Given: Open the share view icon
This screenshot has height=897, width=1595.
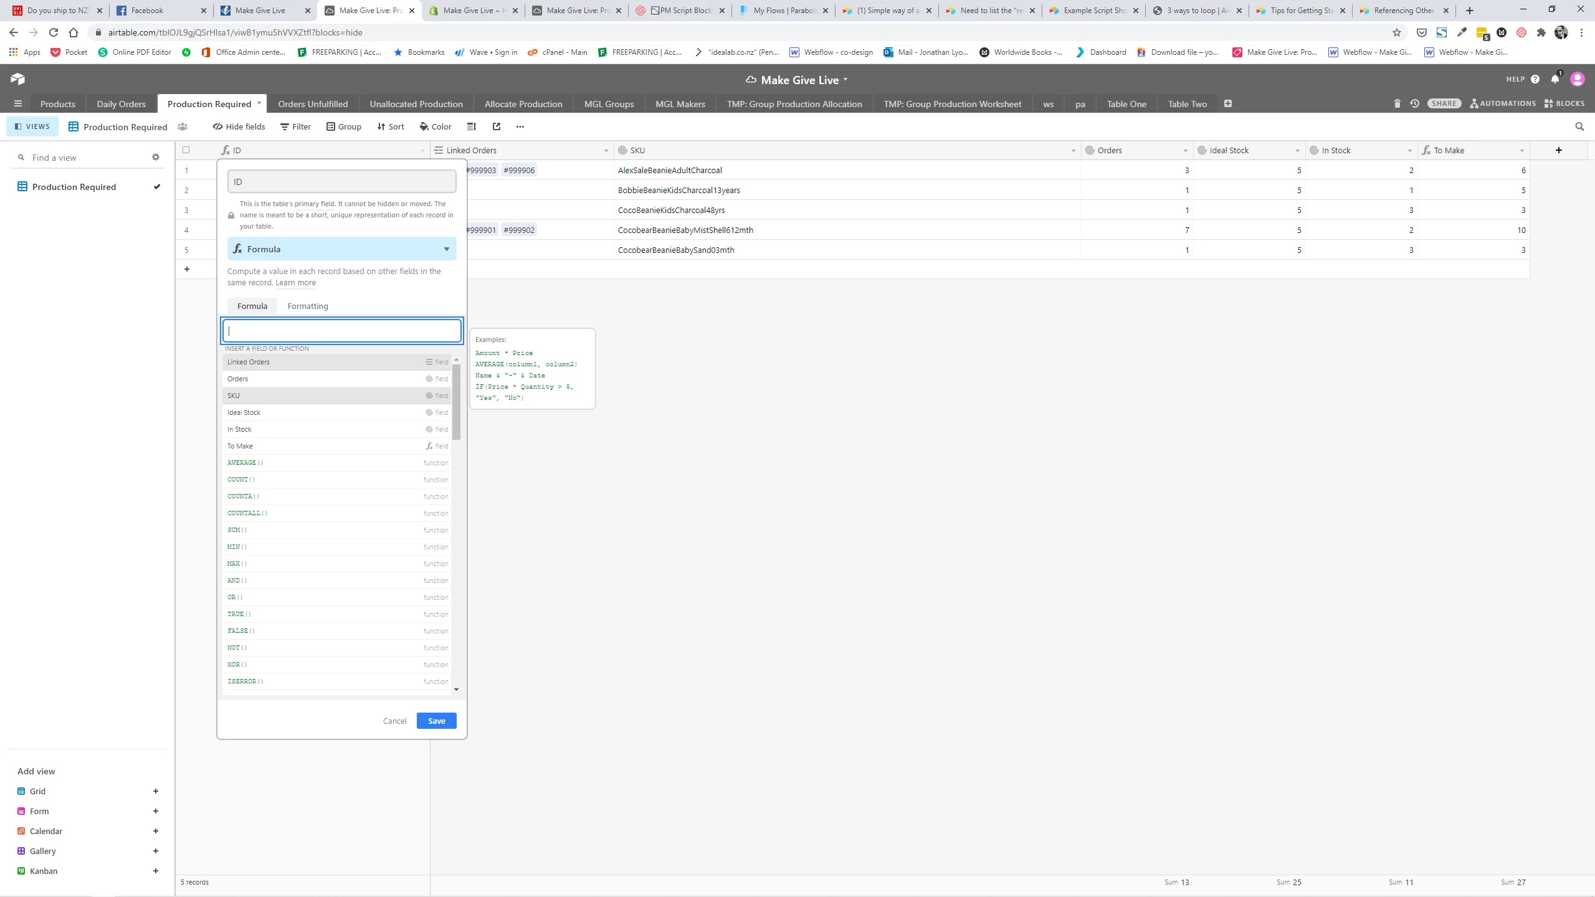Looking at the screenshot, I should pos(497,126).
